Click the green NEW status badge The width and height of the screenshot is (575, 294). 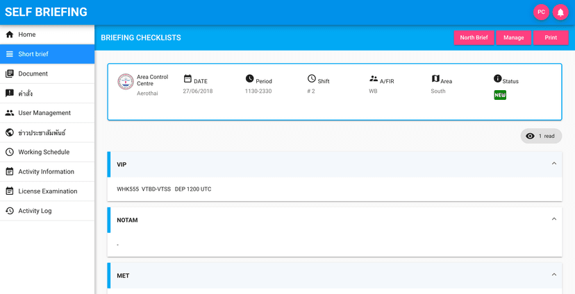click(500, 95)
